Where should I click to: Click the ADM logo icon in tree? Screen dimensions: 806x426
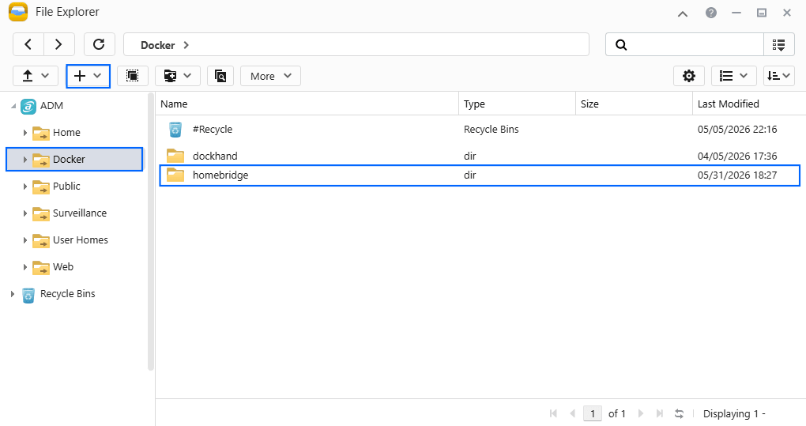(28, 107)
